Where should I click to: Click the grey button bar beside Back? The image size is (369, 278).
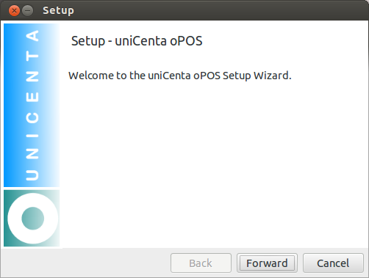(86, 263)
